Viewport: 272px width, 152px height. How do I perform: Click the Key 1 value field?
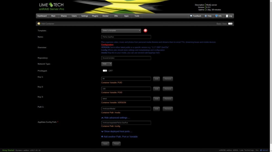pos(126,79)
